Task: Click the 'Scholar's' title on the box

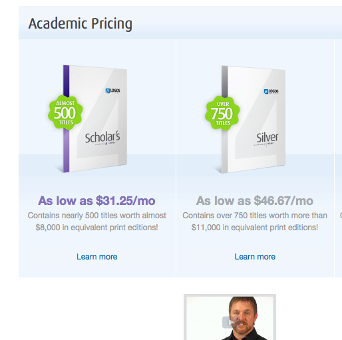Action: pos(102,138)
